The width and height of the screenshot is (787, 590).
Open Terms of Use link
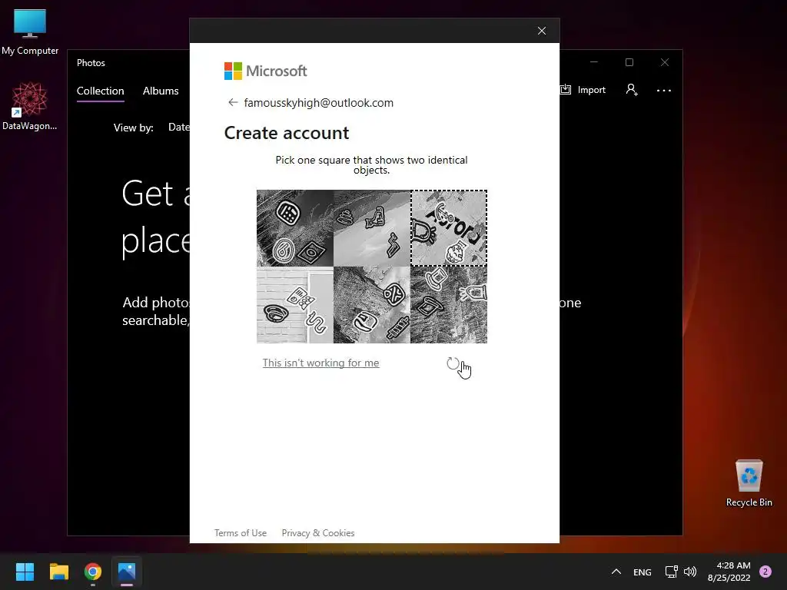pos(241,533)
